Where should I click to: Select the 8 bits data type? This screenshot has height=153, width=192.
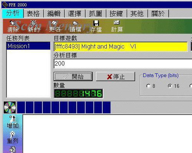pos(148,86)
